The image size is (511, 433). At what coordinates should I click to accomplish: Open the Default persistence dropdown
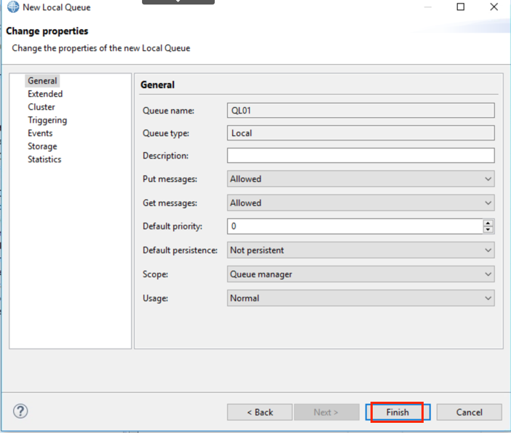click(x=361, y=250)
